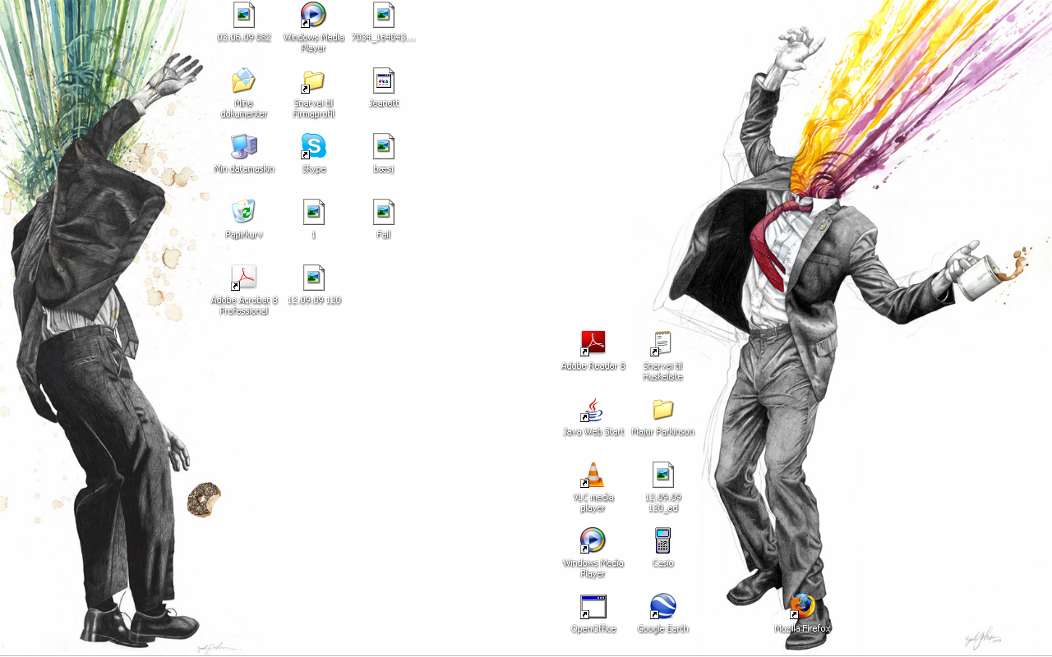
Task: Select Snarvei til Firmaprofil folder shortcut
Action: [313, 80]
